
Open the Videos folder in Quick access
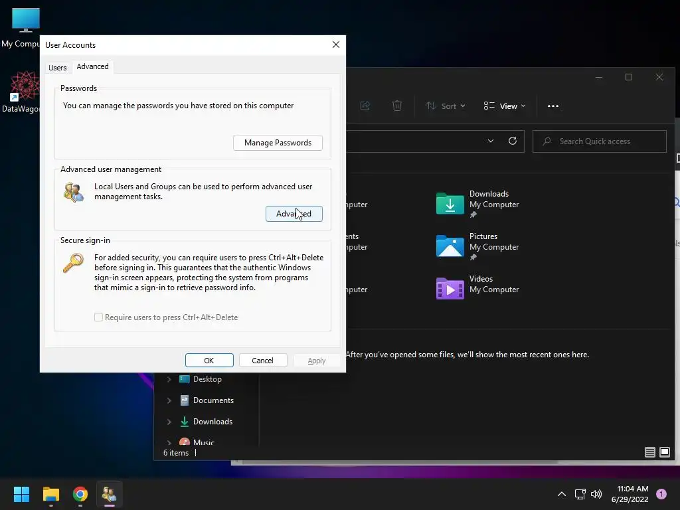(477, 289)
